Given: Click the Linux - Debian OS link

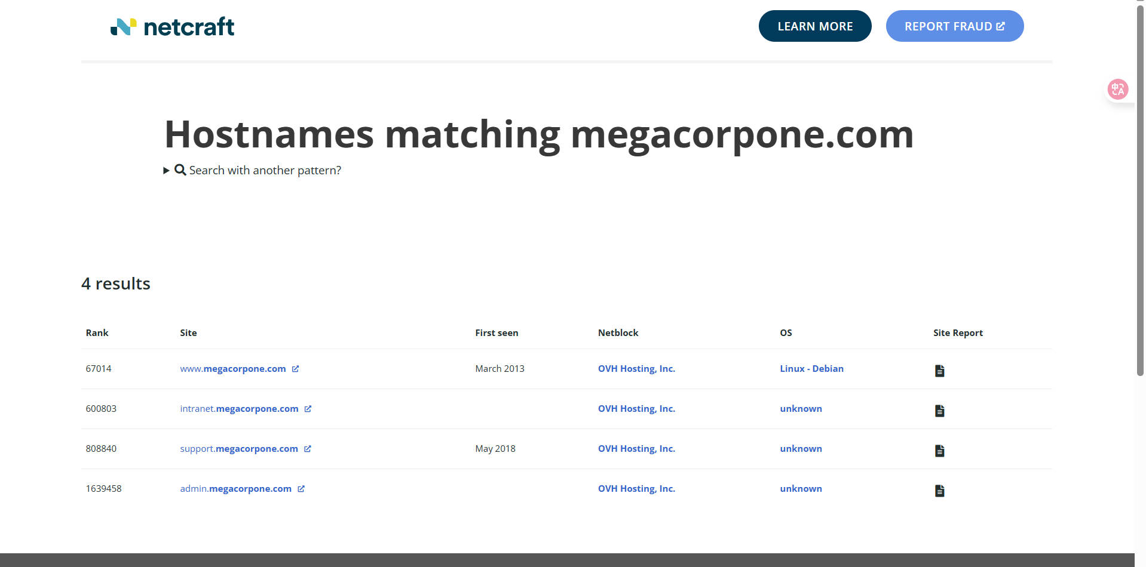Looking at the screenshot, I should tap(811, 369).
